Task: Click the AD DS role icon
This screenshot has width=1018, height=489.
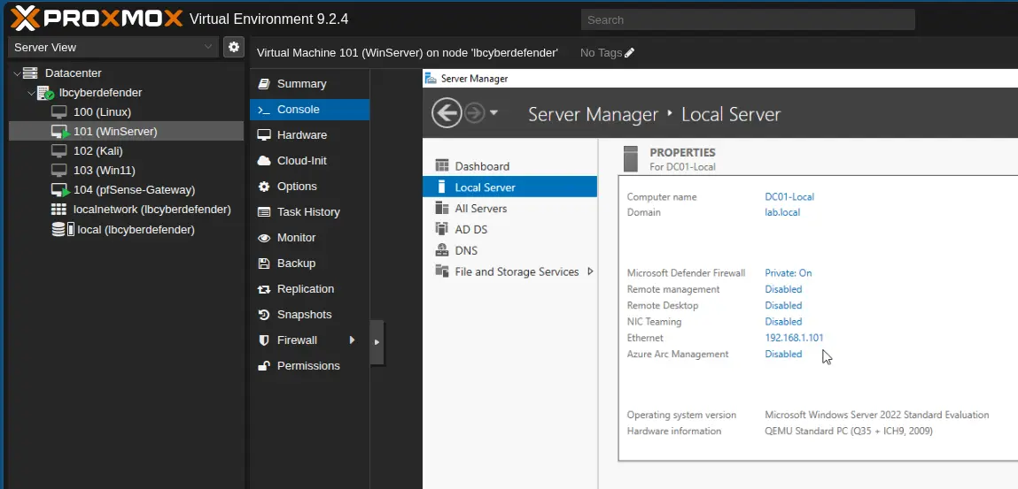Action: (x=442, y=229)
